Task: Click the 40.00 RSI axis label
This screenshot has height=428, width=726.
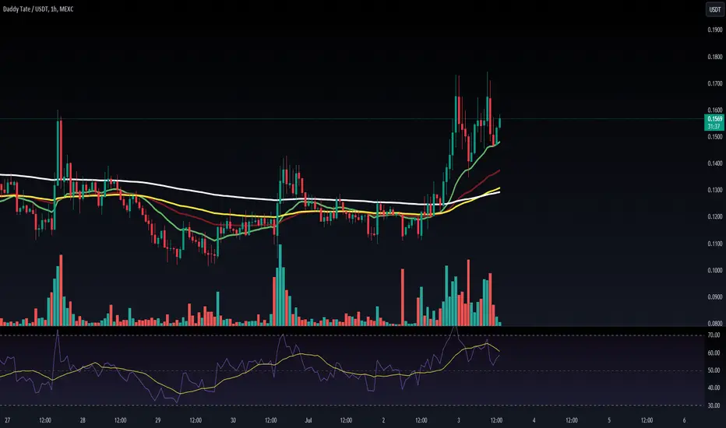Action: (714, 388)
